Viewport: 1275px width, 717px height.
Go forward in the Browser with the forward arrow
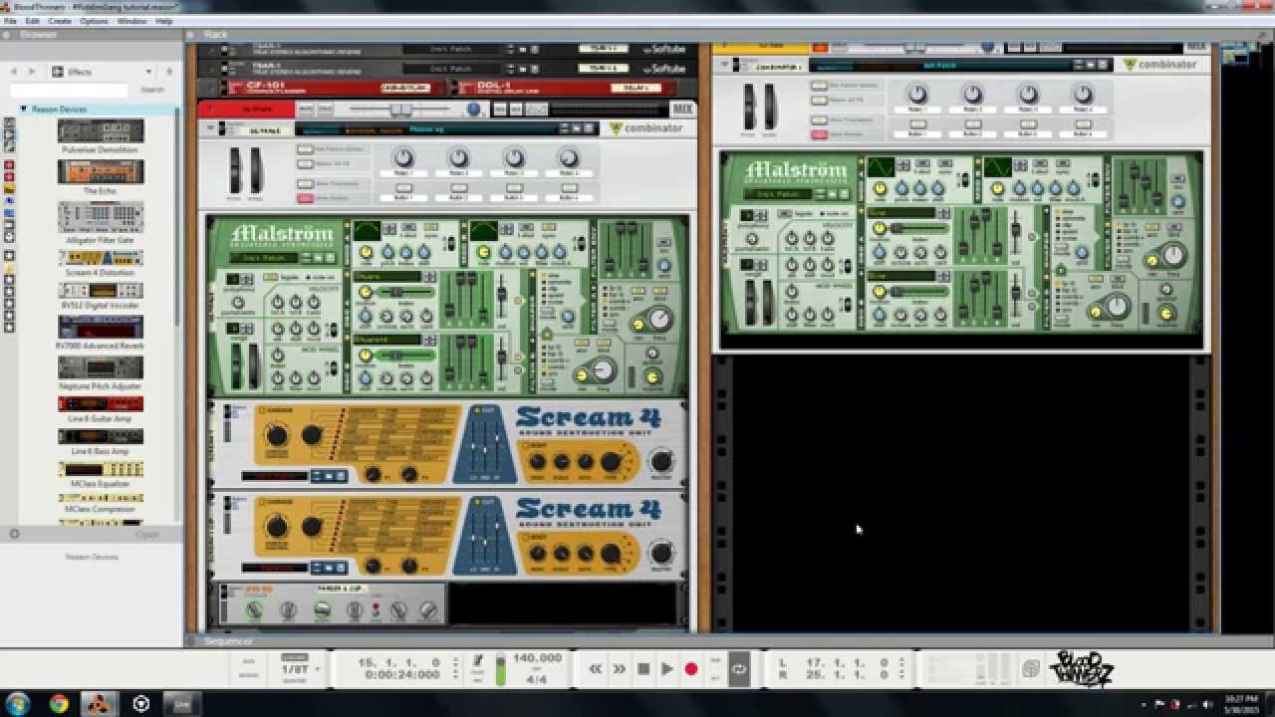tap(32, 72)
